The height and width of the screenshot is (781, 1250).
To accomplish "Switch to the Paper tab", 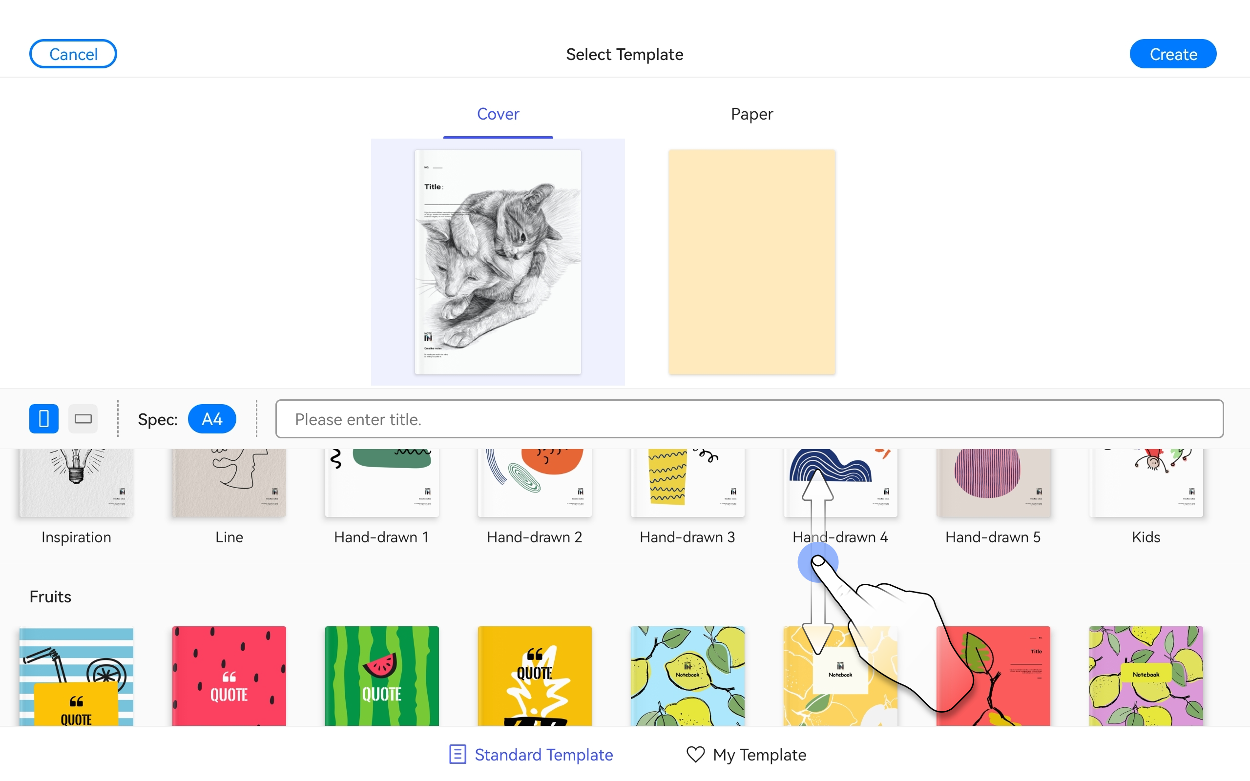I will tap(751, 114).
